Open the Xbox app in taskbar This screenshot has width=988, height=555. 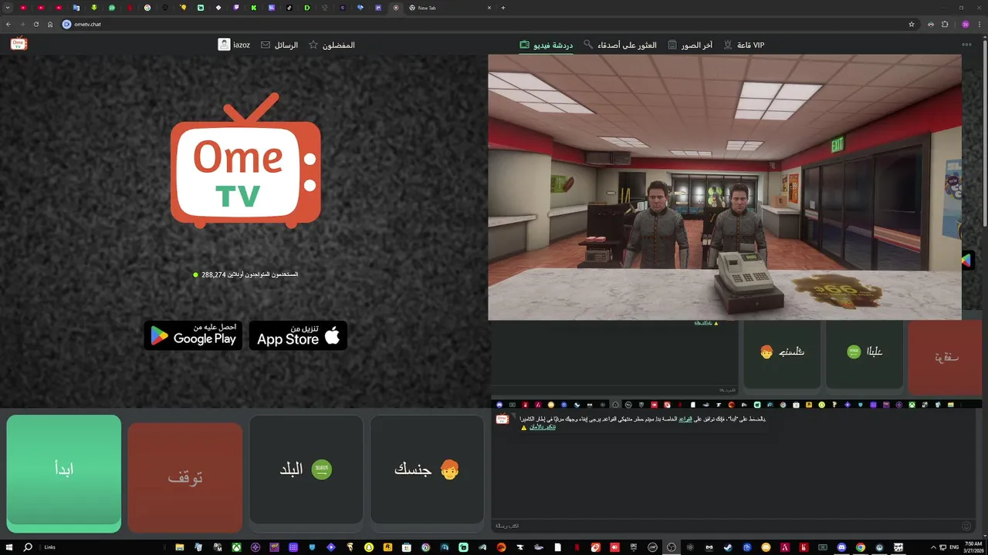(236, 547)
